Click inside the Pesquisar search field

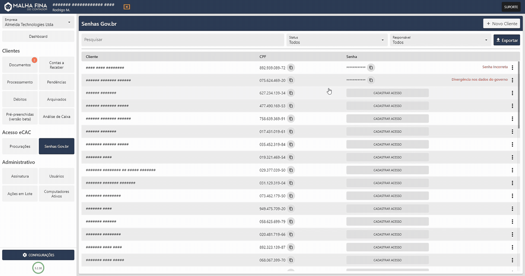click(x=182, y=40)
